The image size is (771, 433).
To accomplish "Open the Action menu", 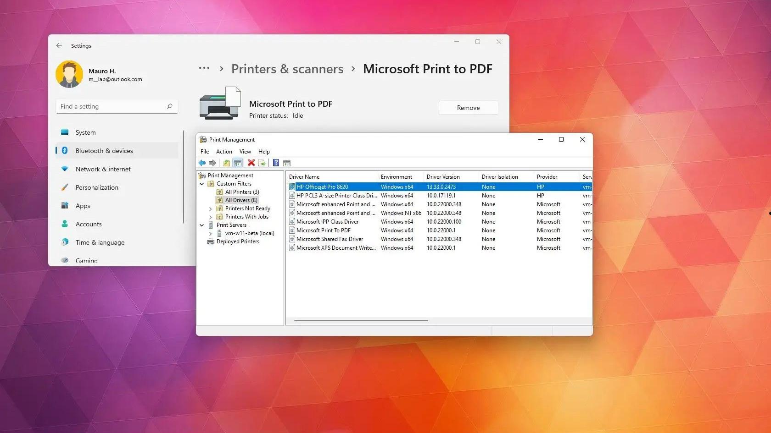I will (224, 152).
